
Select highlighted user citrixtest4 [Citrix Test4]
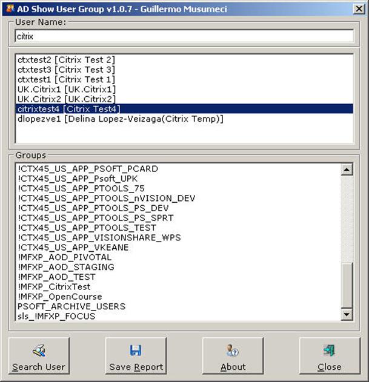coord(184,109)
